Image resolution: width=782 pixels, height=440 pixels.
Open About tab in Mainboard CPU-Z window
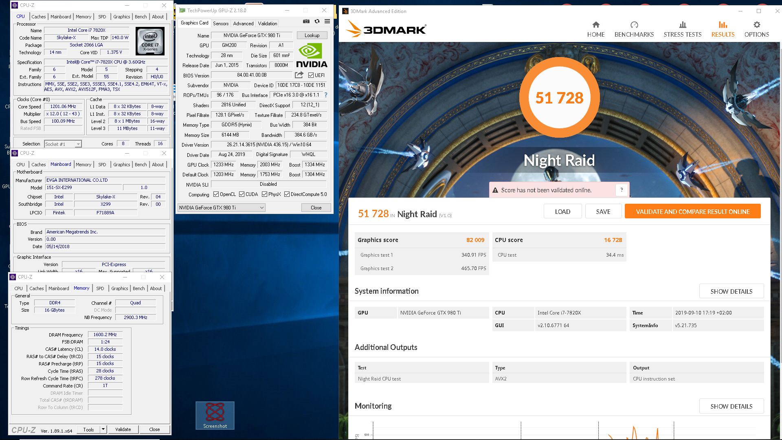click(x=158, y=165)
